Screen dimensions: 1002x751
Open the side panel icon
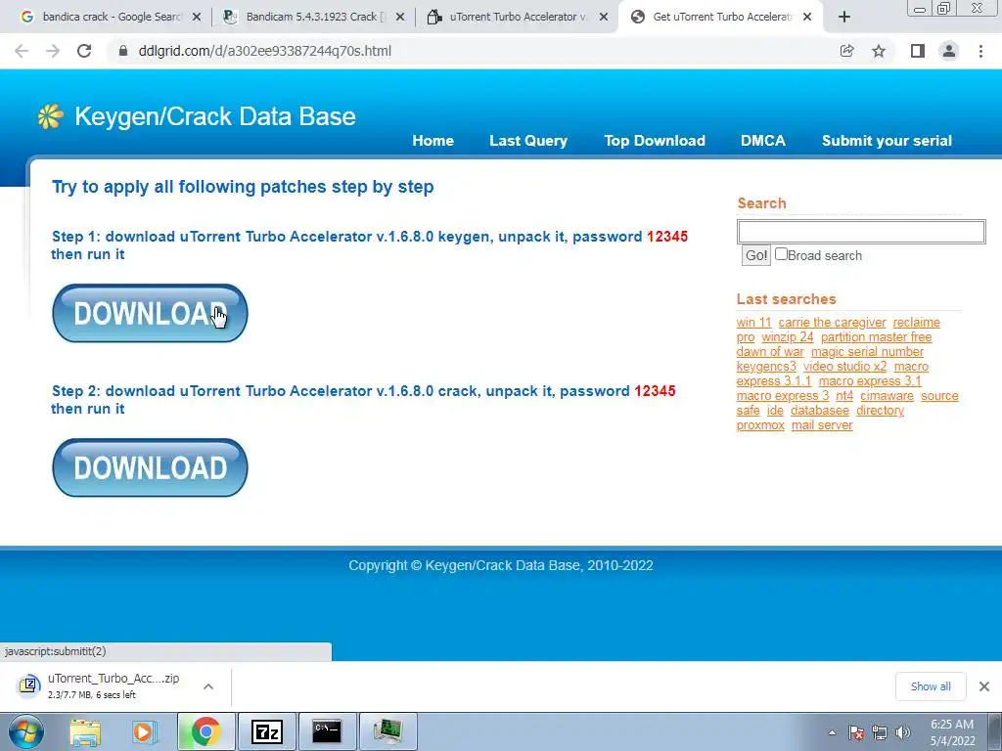pyautogui.click(x=918, y=51)
